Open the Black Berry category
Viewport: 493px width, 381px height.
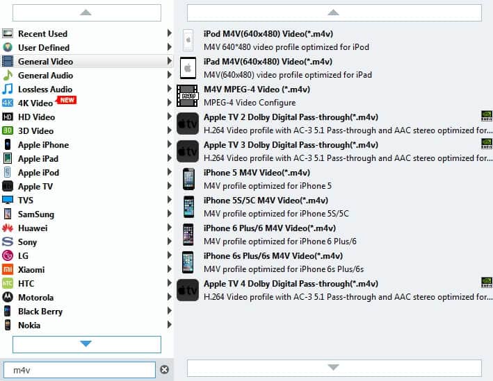(87, 312)
